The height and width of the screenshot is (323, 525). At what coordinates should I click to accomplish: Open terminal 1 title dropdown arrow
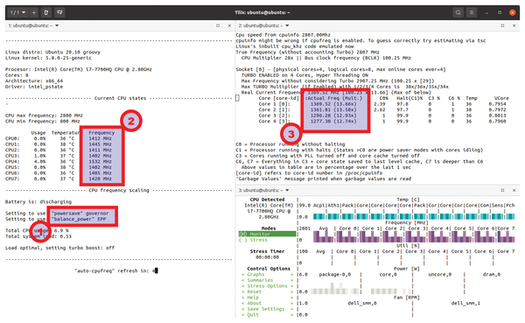coord(57,25)
